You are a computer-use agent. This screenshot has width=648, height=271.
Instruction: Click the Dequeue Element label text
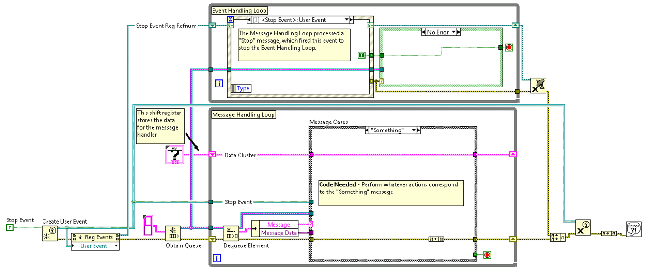[x=246, y=246]
